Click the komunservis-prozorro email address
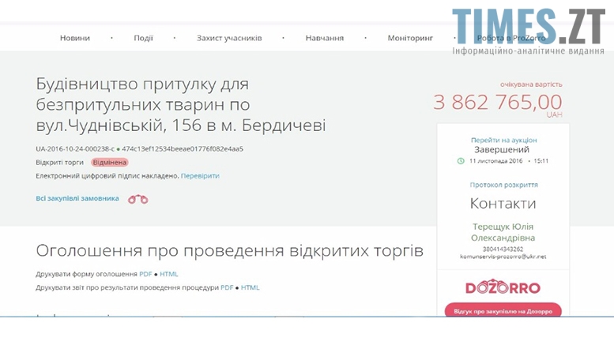 tap(503, 257)
